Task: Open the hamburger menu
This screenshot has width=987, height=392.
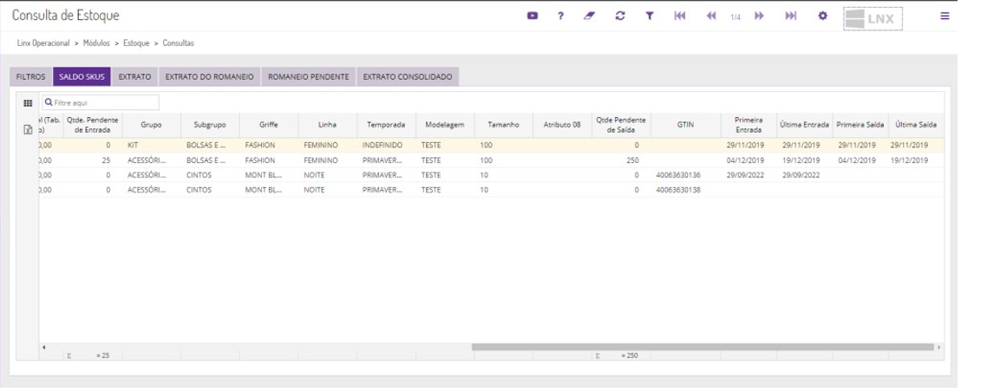Action: [x=945, y=16]
